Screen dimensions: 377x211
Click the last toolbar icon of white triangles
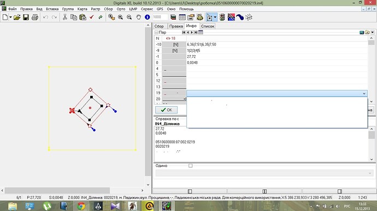pyautogui.click(x=249, y=17)
